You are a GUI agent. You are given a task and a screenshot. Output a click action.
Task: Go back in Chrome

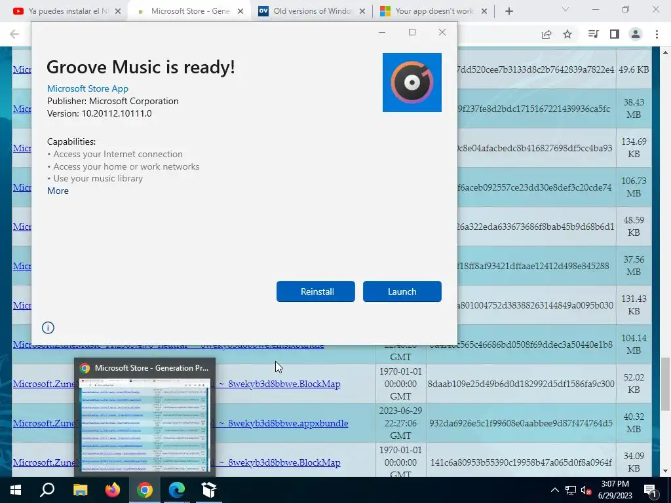tap(14, 34)
